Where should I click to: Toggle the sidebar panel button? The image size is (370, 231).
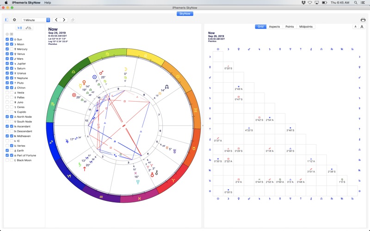(6, 20)
